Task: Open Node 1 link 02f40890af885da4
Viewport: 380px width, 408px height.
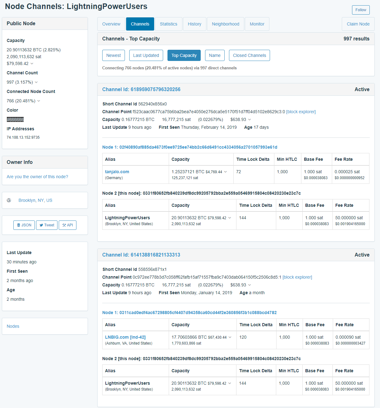Action: 190,147
